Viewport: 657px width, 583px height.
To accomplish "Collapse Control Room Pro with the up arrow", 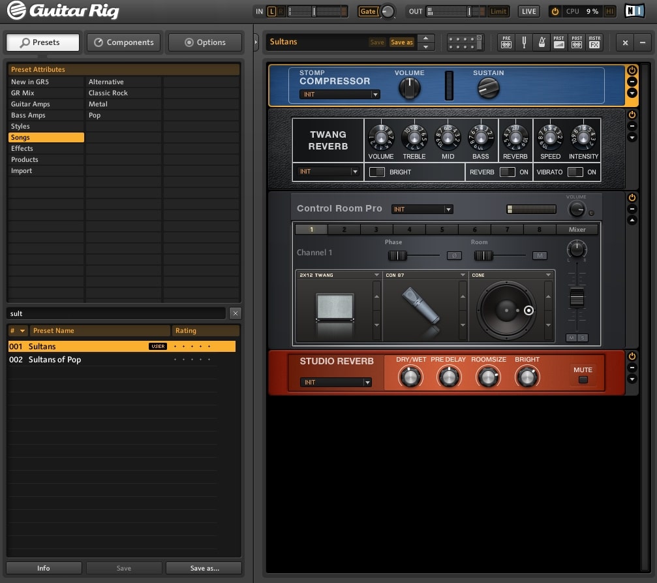I will (x=632, y=220).
